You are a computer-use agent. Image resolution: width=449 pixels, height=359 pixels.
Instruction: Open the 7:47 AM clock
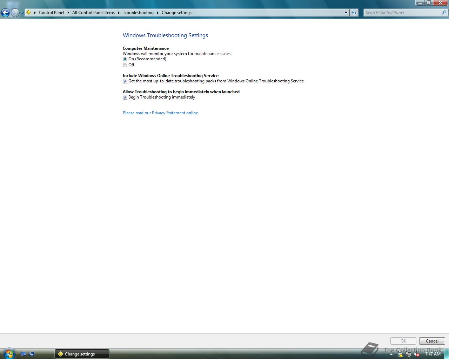coord(433,354)
